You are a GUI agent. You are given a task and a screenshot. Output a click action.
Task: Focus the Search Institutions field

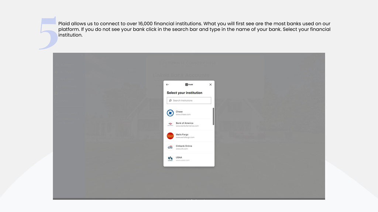(189, 100)
